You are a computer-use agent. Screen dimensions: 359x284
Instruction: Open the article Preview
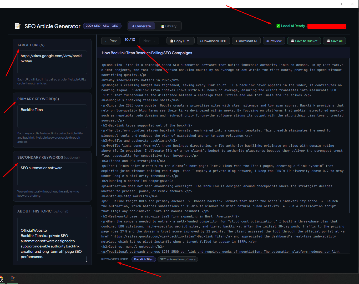coord(274,41)
